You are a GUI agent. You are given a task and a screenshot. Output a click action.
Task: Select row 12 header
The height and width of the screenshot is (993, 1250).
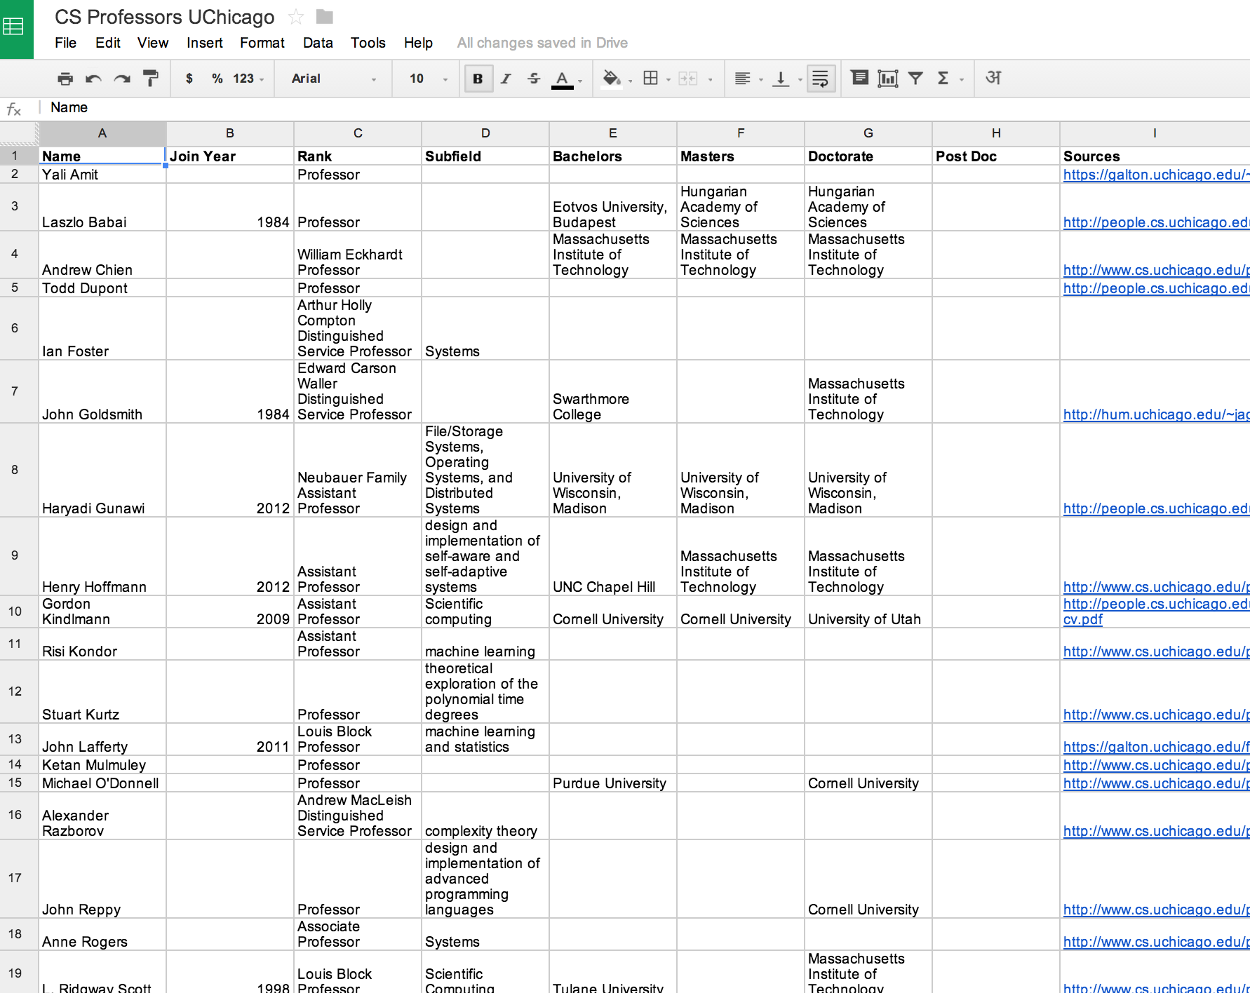pos(19,691)
